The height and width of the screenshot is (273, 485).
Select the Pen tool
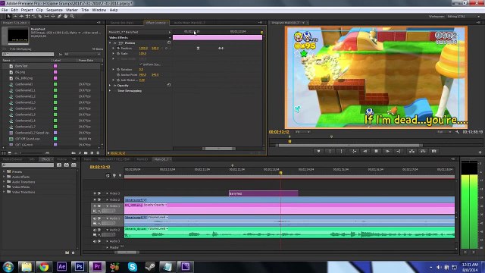pyautogui.click(x=59, y=17)
